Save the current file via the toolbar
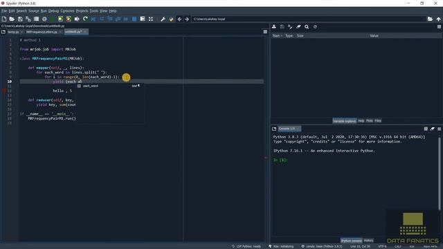The width and height of the screenshot is (443, 249). tap(20, 19)
